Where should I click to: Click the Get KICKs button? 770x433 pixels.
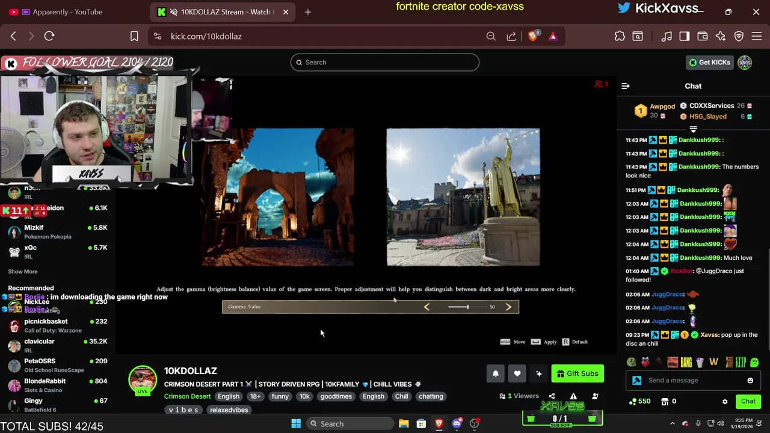[x=710, y=63]
